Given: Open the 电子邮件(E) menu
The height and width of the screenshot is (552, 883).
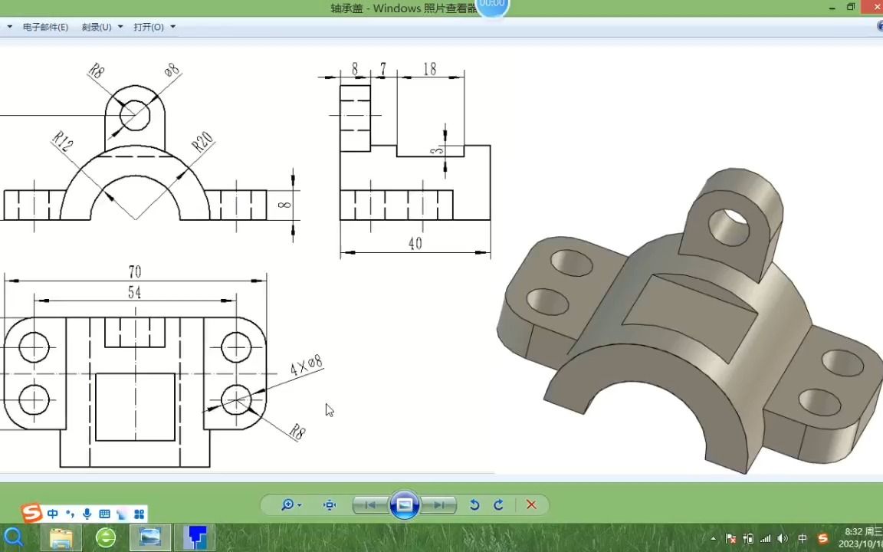Looking at the screenshot, I should coord(46,27).
